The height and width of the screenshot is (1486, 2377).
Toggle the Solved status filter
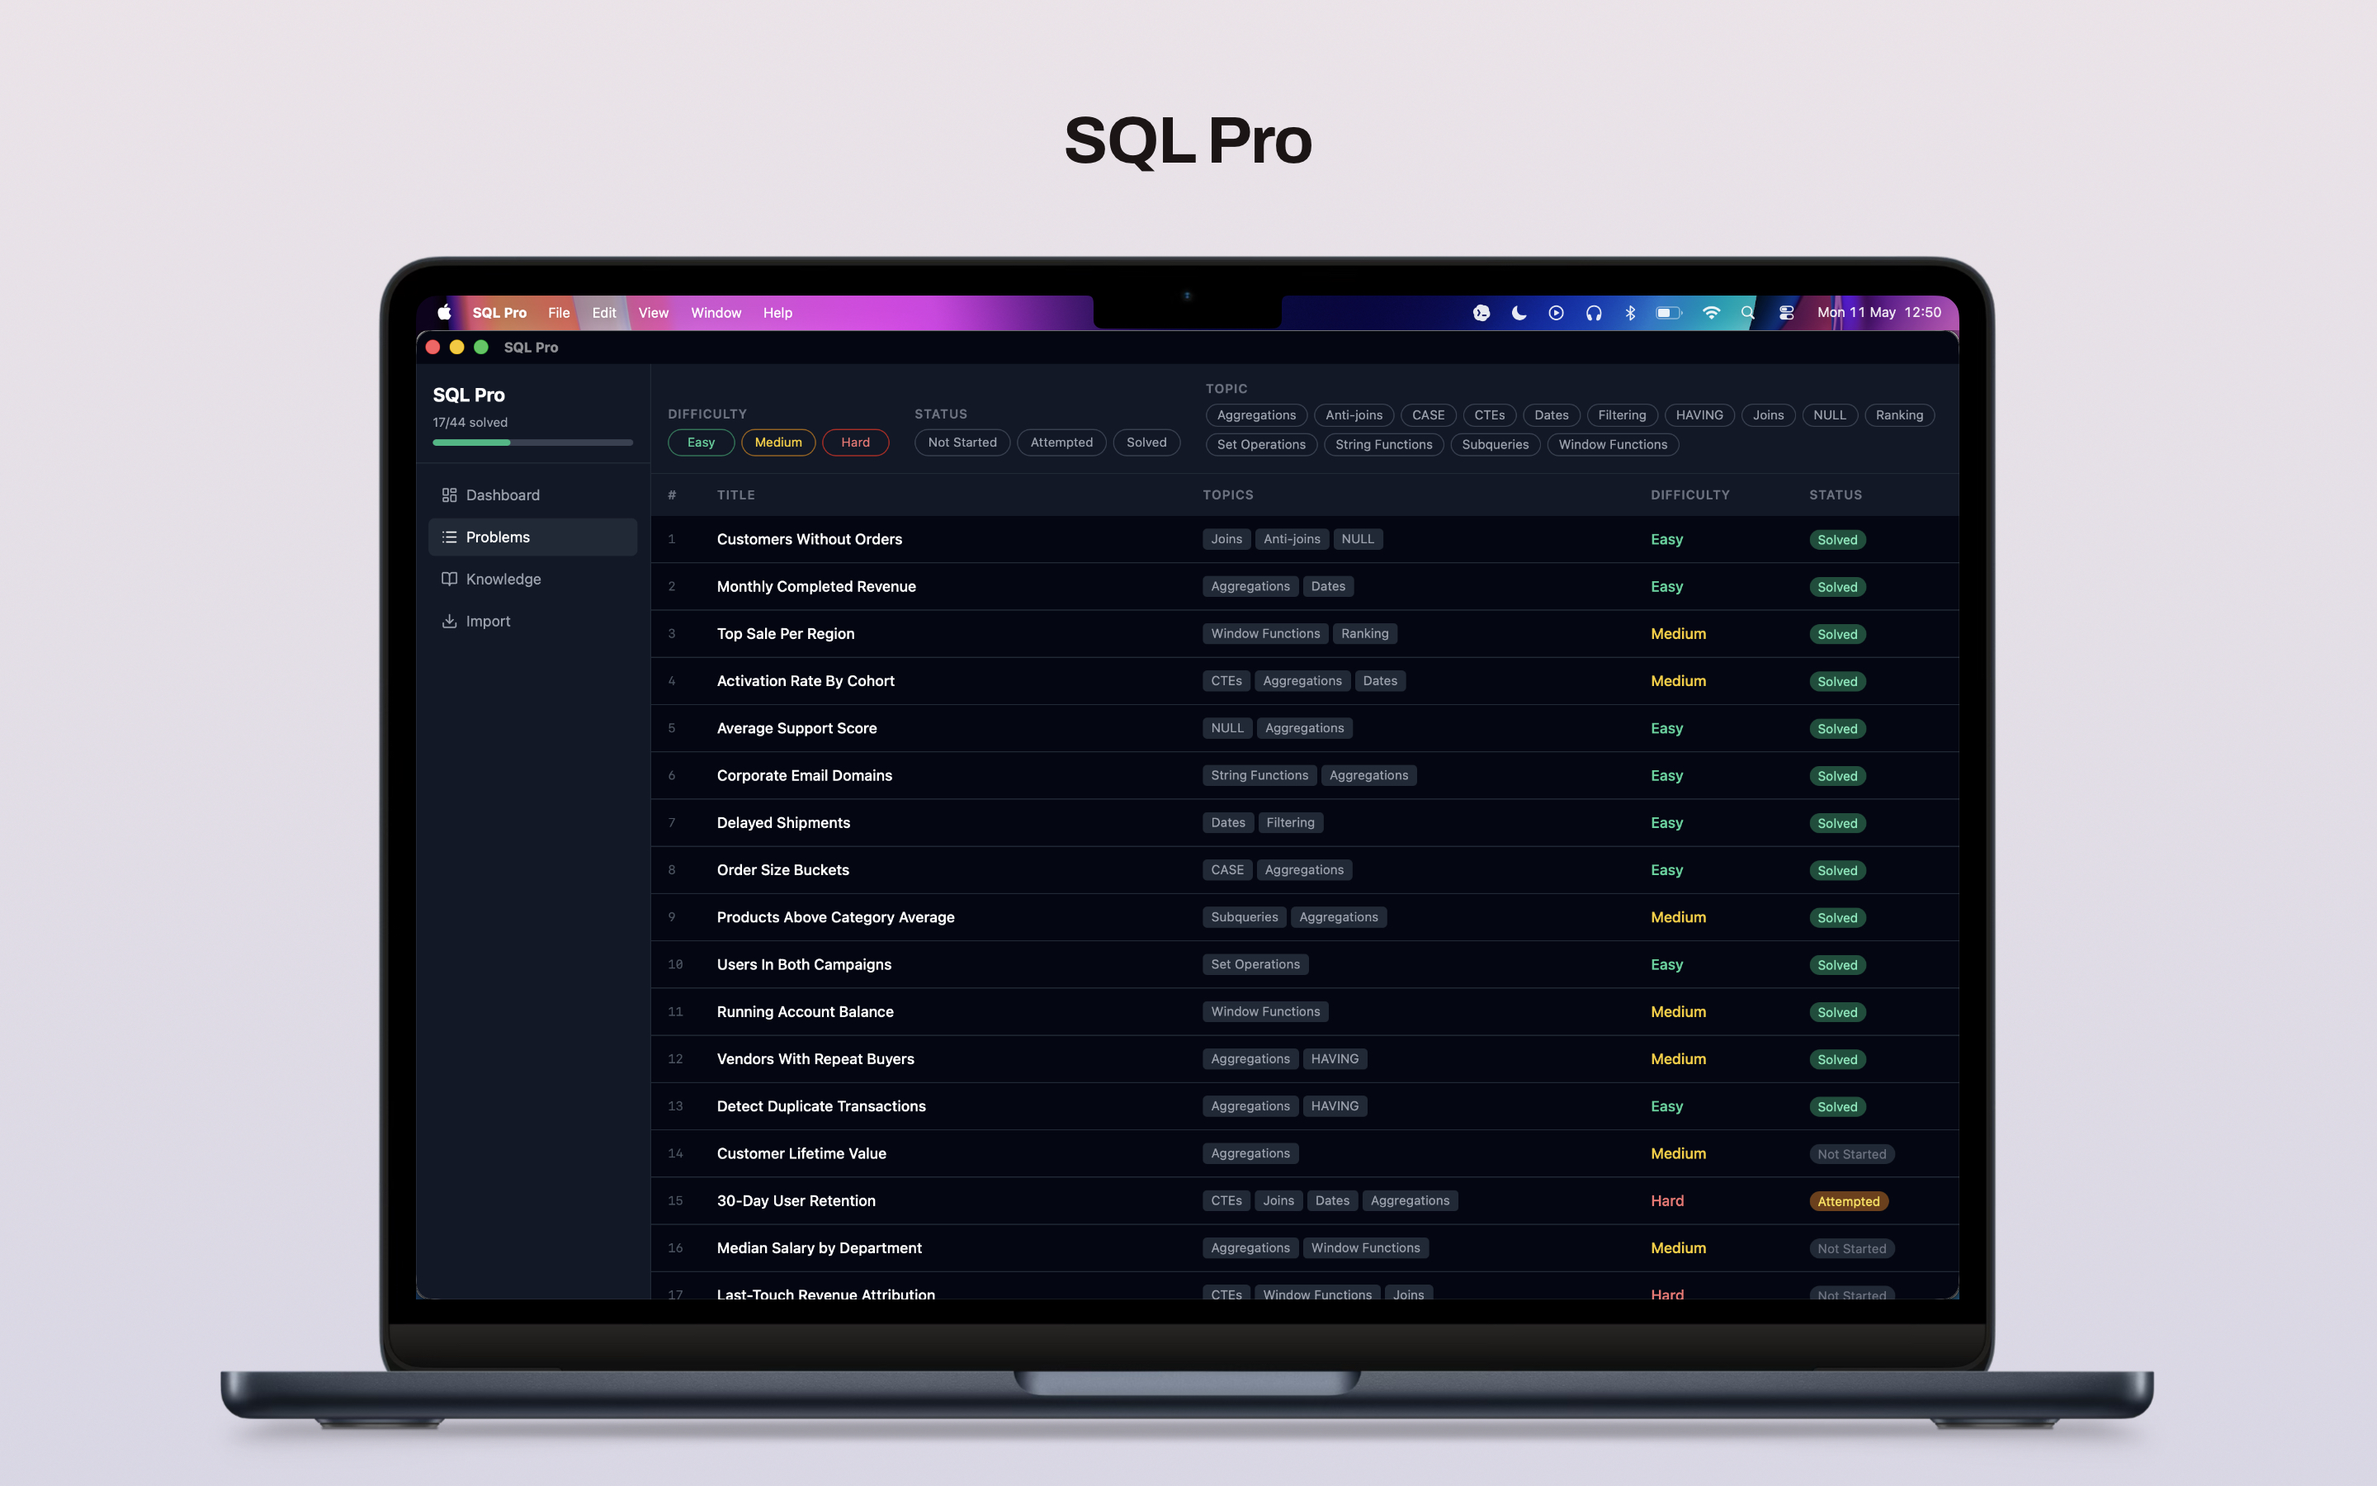[1146, 442]
